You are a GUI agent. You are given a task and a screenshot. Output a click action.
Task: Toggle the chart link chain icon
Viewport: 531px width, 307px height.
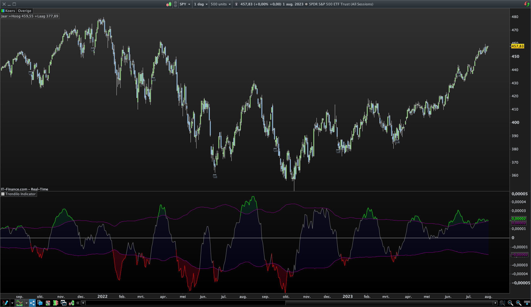175,4
